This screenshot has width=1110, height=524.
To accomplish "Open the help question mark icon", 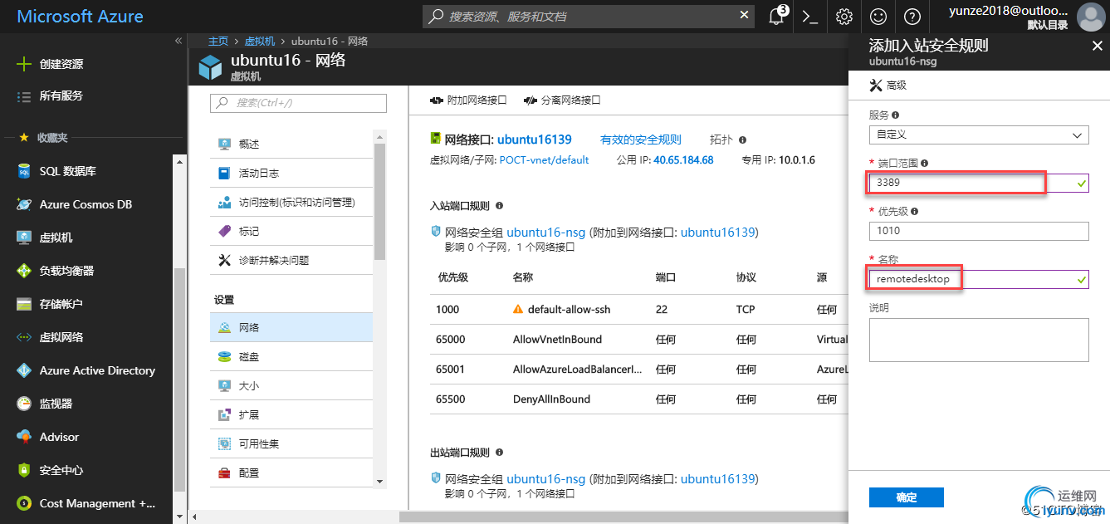I will pyautogui.click(x=912, y=17).
